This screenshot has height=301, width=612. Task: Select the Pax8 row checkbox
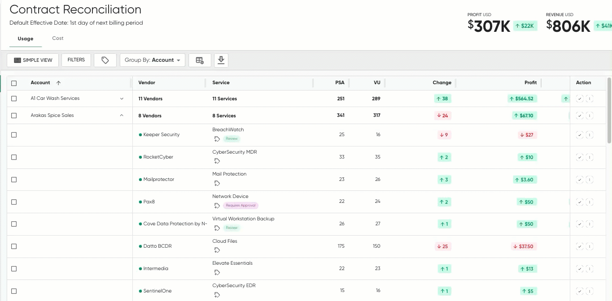[14, 202]
